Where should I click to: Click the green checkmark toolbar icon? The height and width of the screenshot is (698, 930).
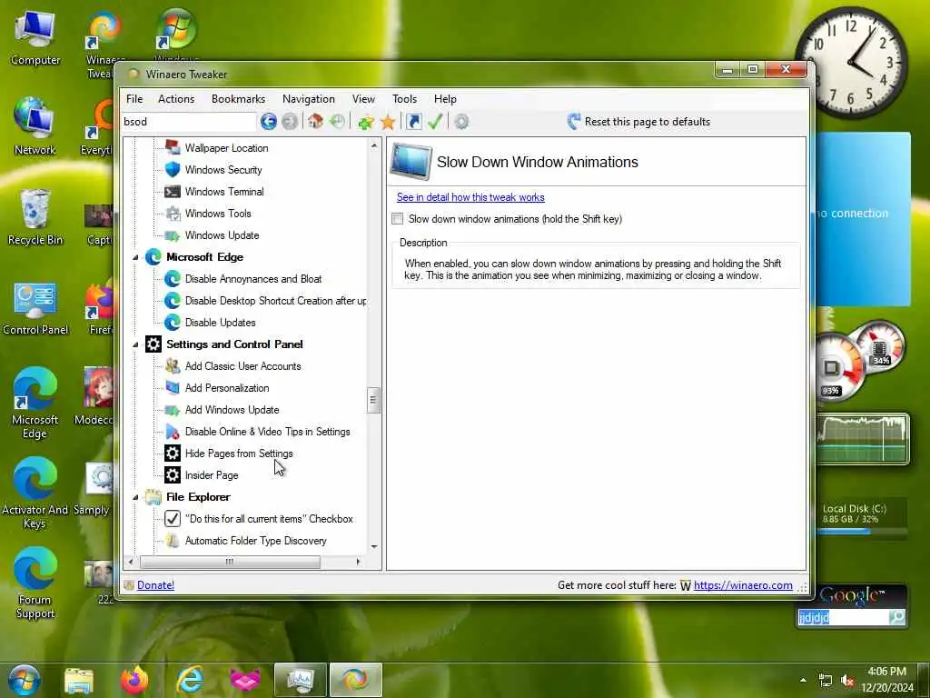[435, 122]
